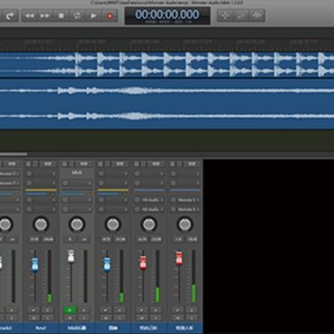Screen dimensions: 334x334
Task: Fast-forward the transport
Action: pyautogui.click(x=45, y=16)
